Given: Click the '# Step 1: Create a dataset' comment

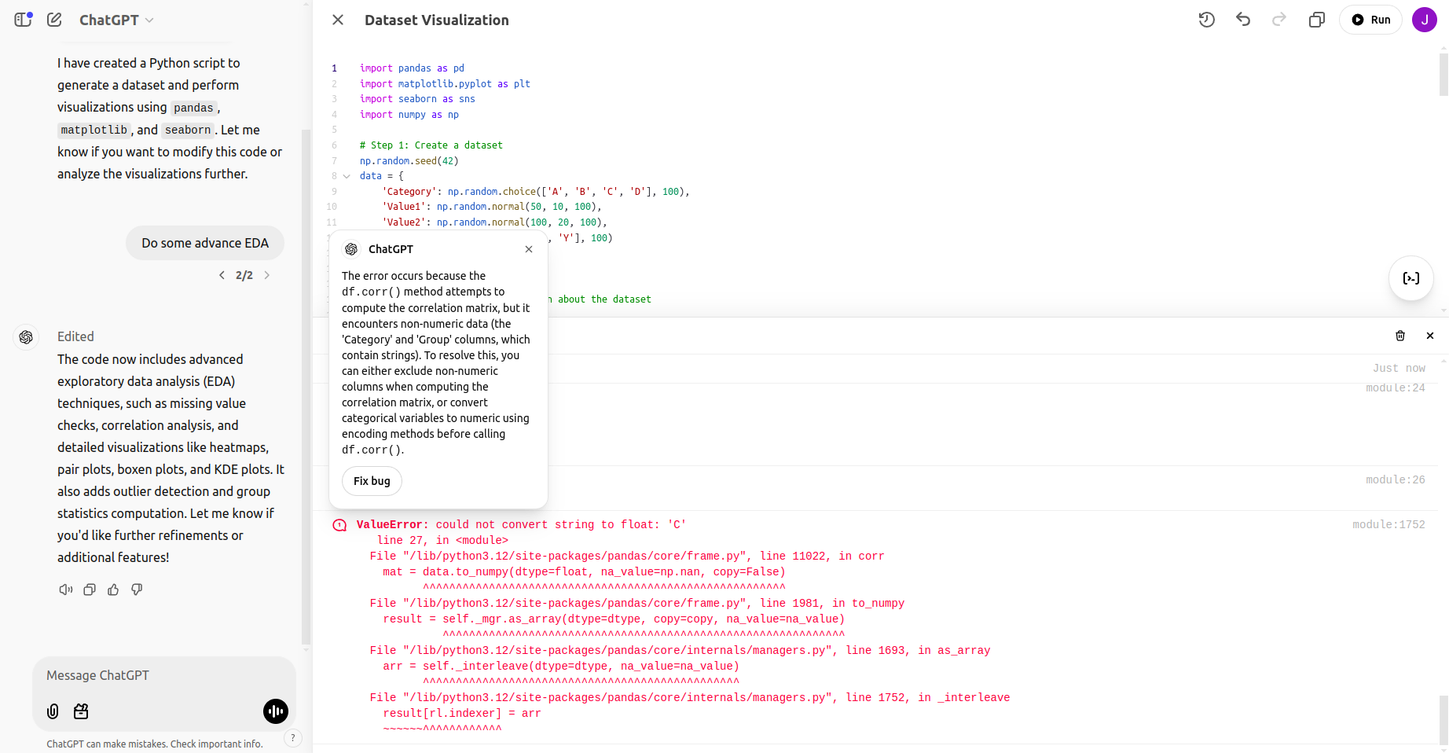Looking at the screenshot, I should 431,145.
